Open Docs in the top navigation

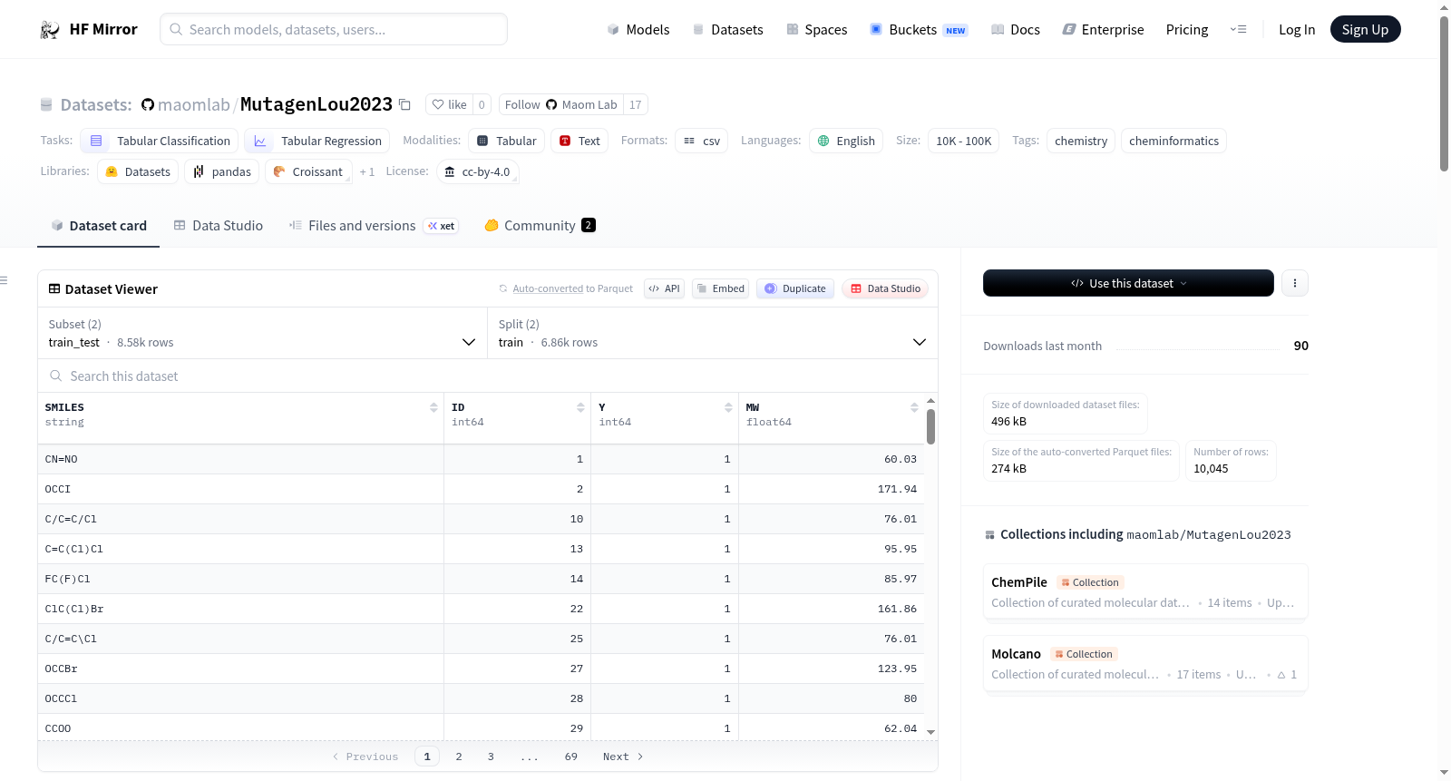tap(1016, 30)
